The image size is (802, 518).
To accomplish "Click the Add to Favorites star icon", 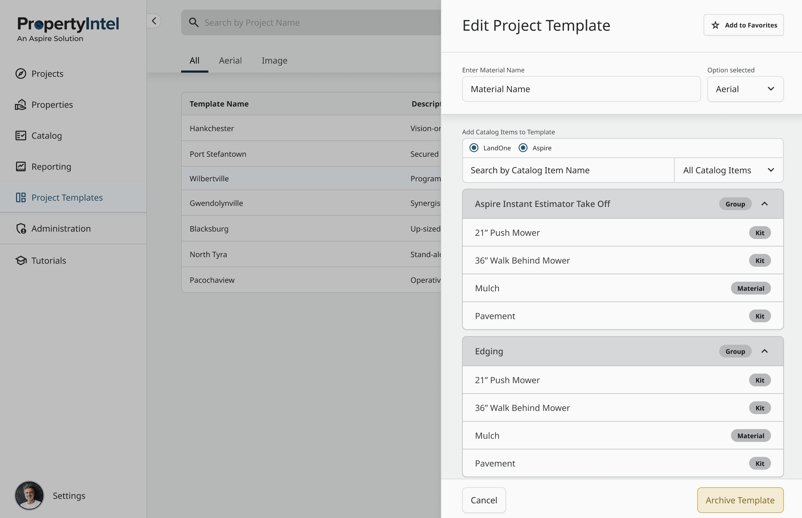I will 715,25.
